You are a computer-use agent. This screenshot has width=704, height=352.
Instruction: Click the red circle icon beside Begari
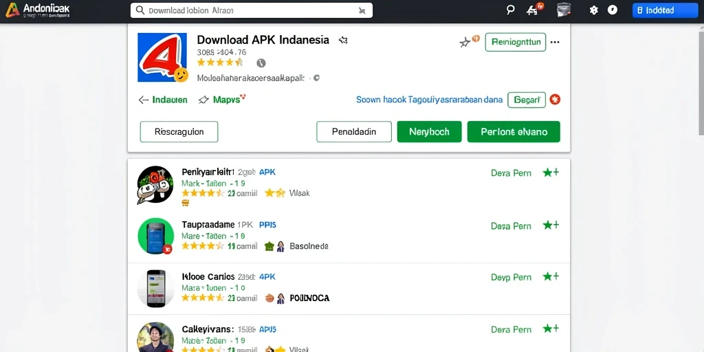pyautogui.click(x=555, y=100)
